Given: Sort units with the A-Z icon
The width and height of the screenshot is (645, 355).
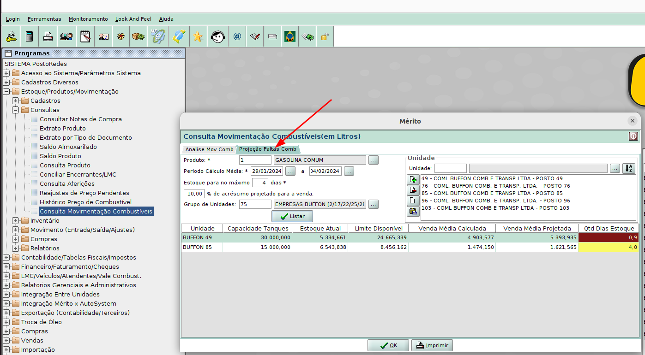Looking at the screenshot, I should [628, 168].
